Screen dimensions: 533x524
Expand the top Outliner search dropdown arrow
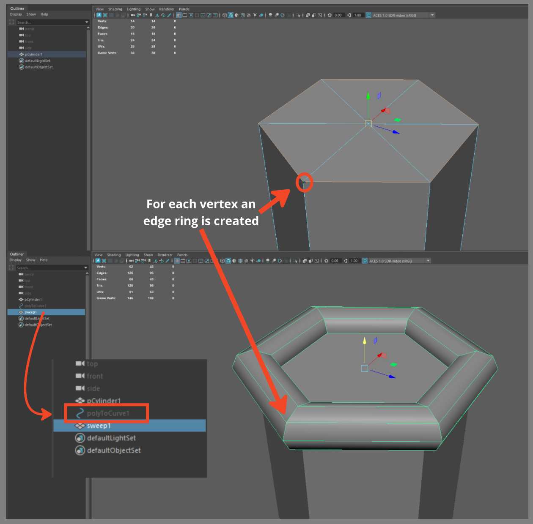[87, 22]
